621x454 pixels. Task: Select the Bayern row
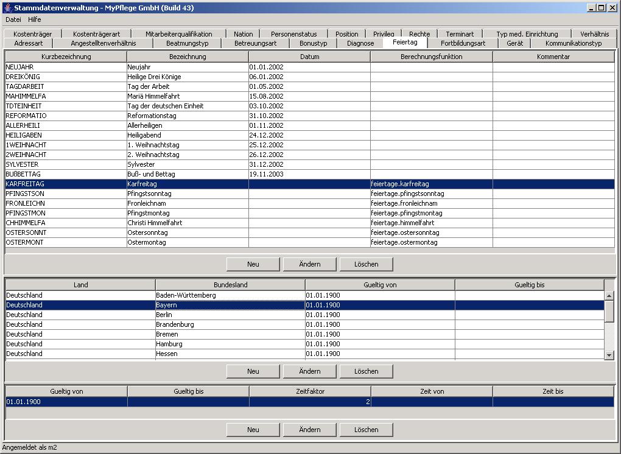tap(305, 305)
